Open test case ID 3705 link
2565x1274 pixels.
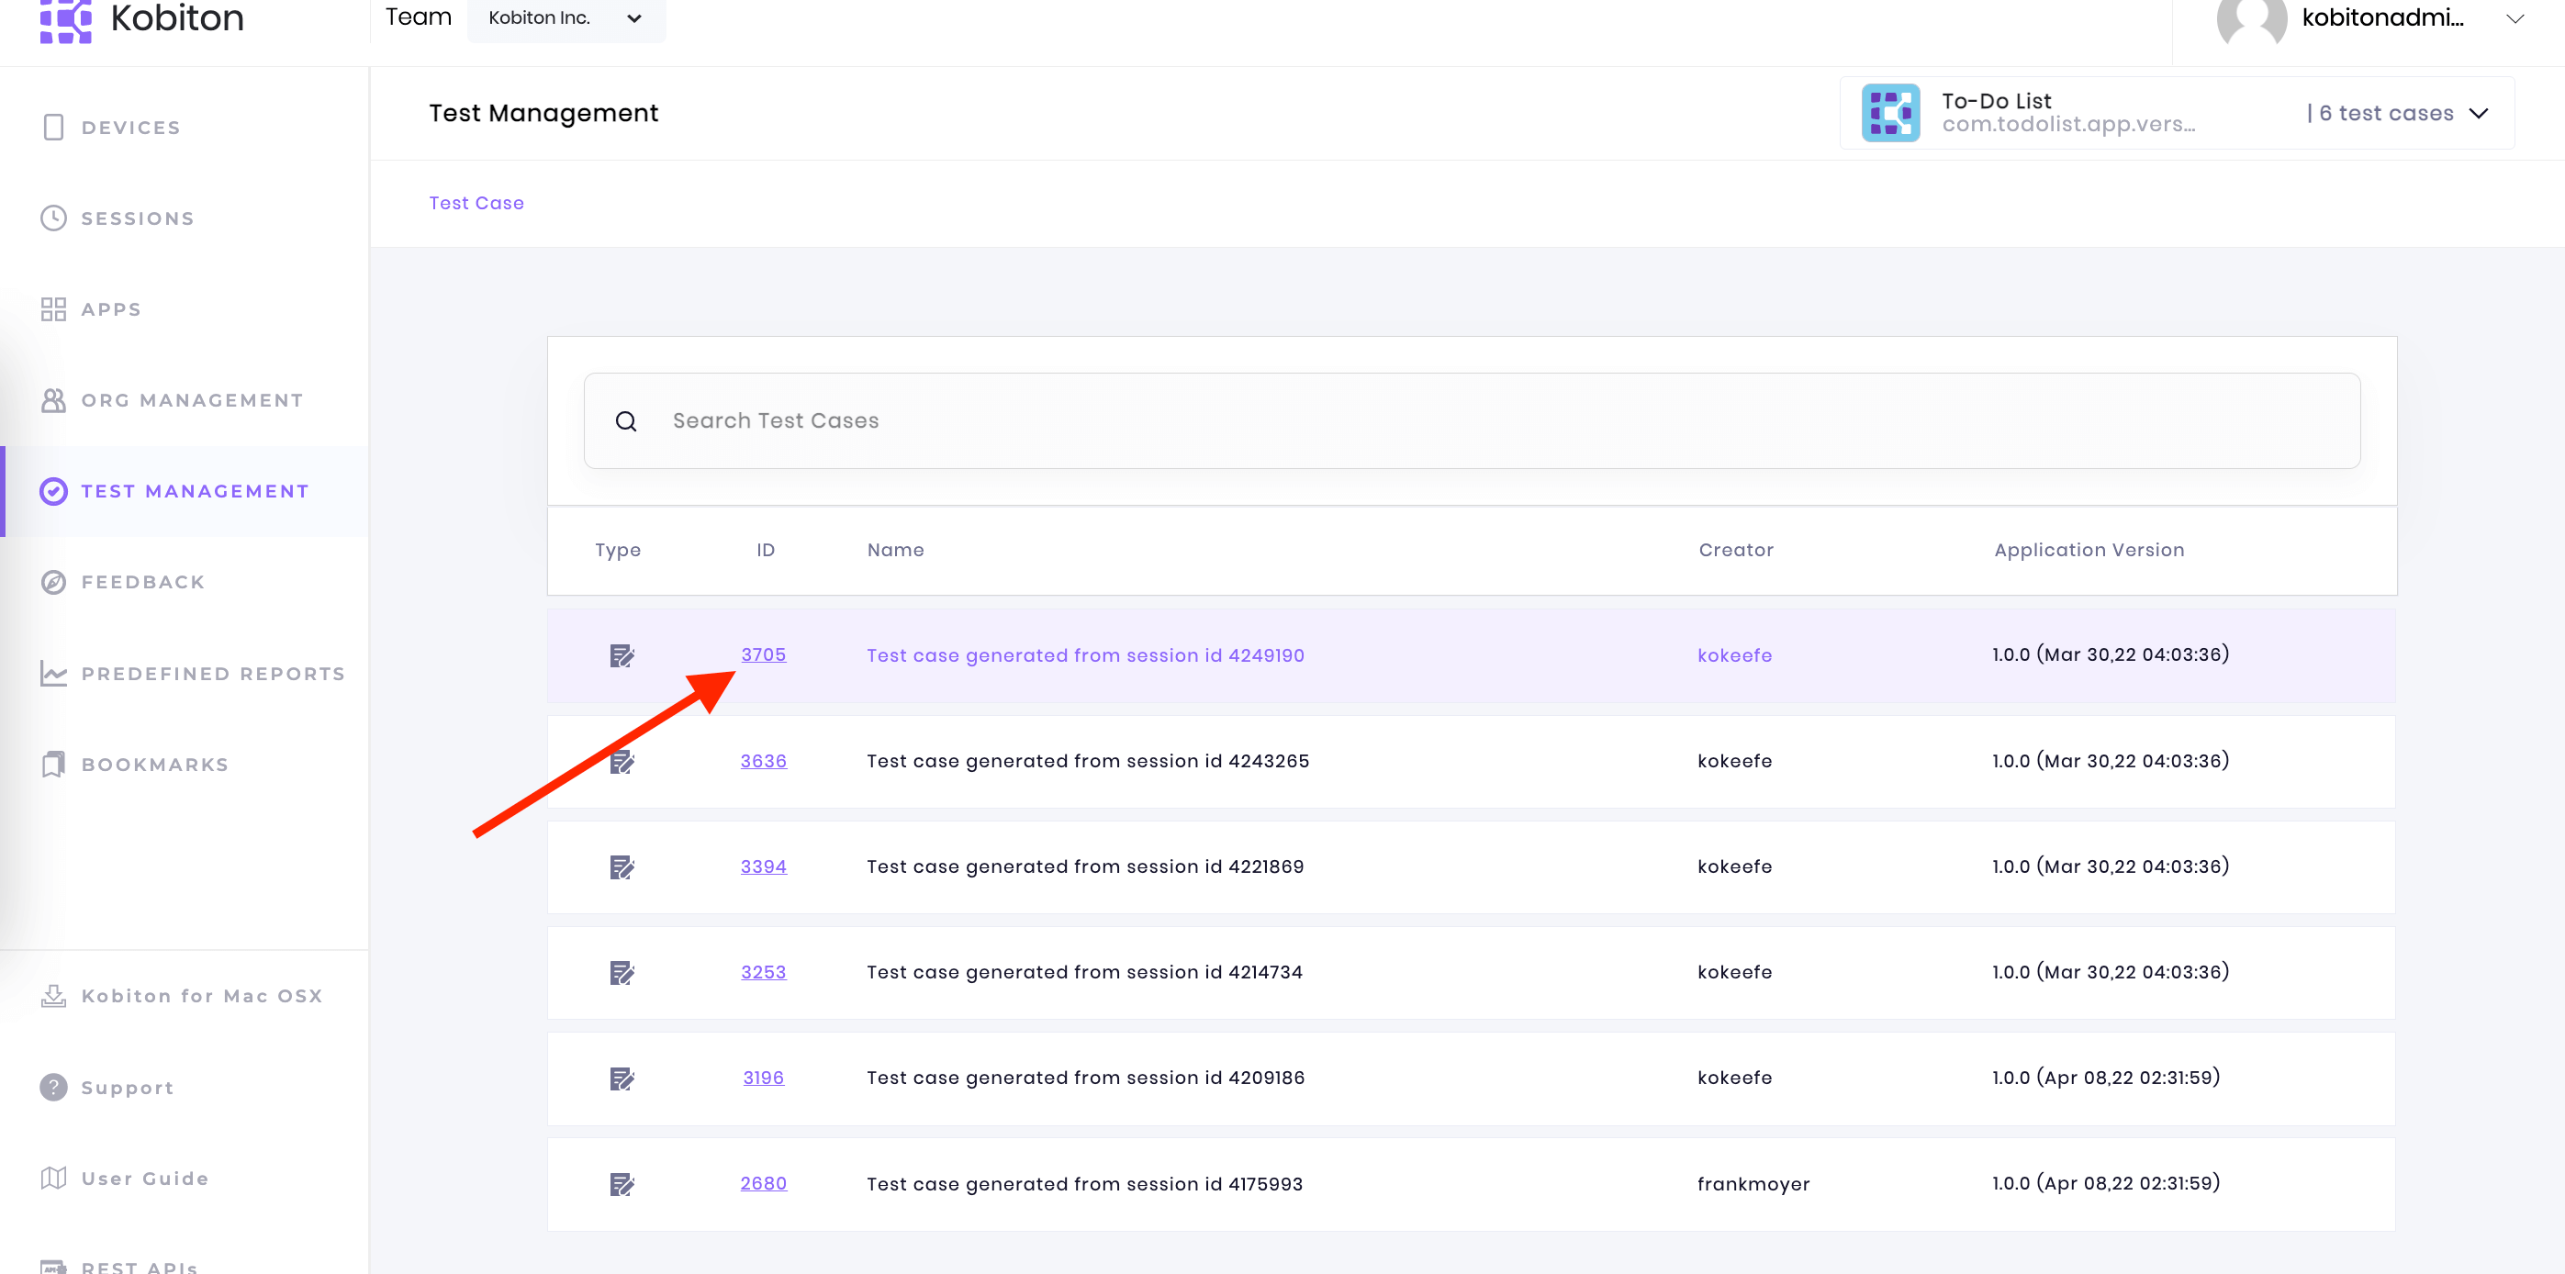[764, 655]
